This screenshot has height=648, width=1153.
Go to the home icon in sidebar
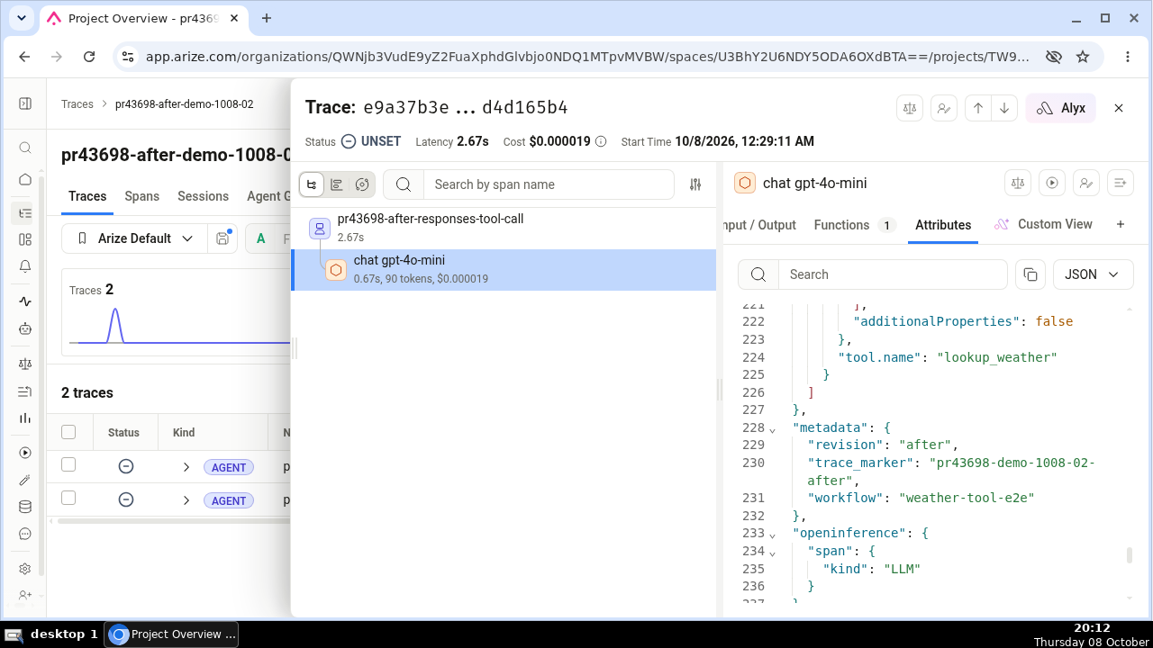pos(25,179)
